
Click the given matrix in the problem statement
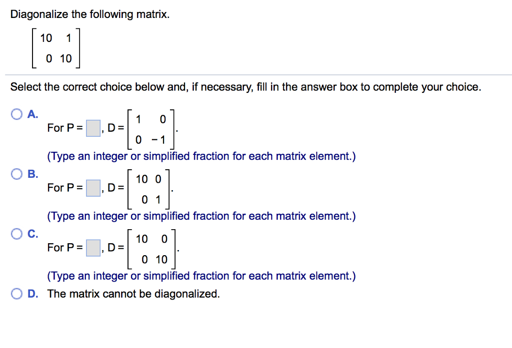pos(55,48)
